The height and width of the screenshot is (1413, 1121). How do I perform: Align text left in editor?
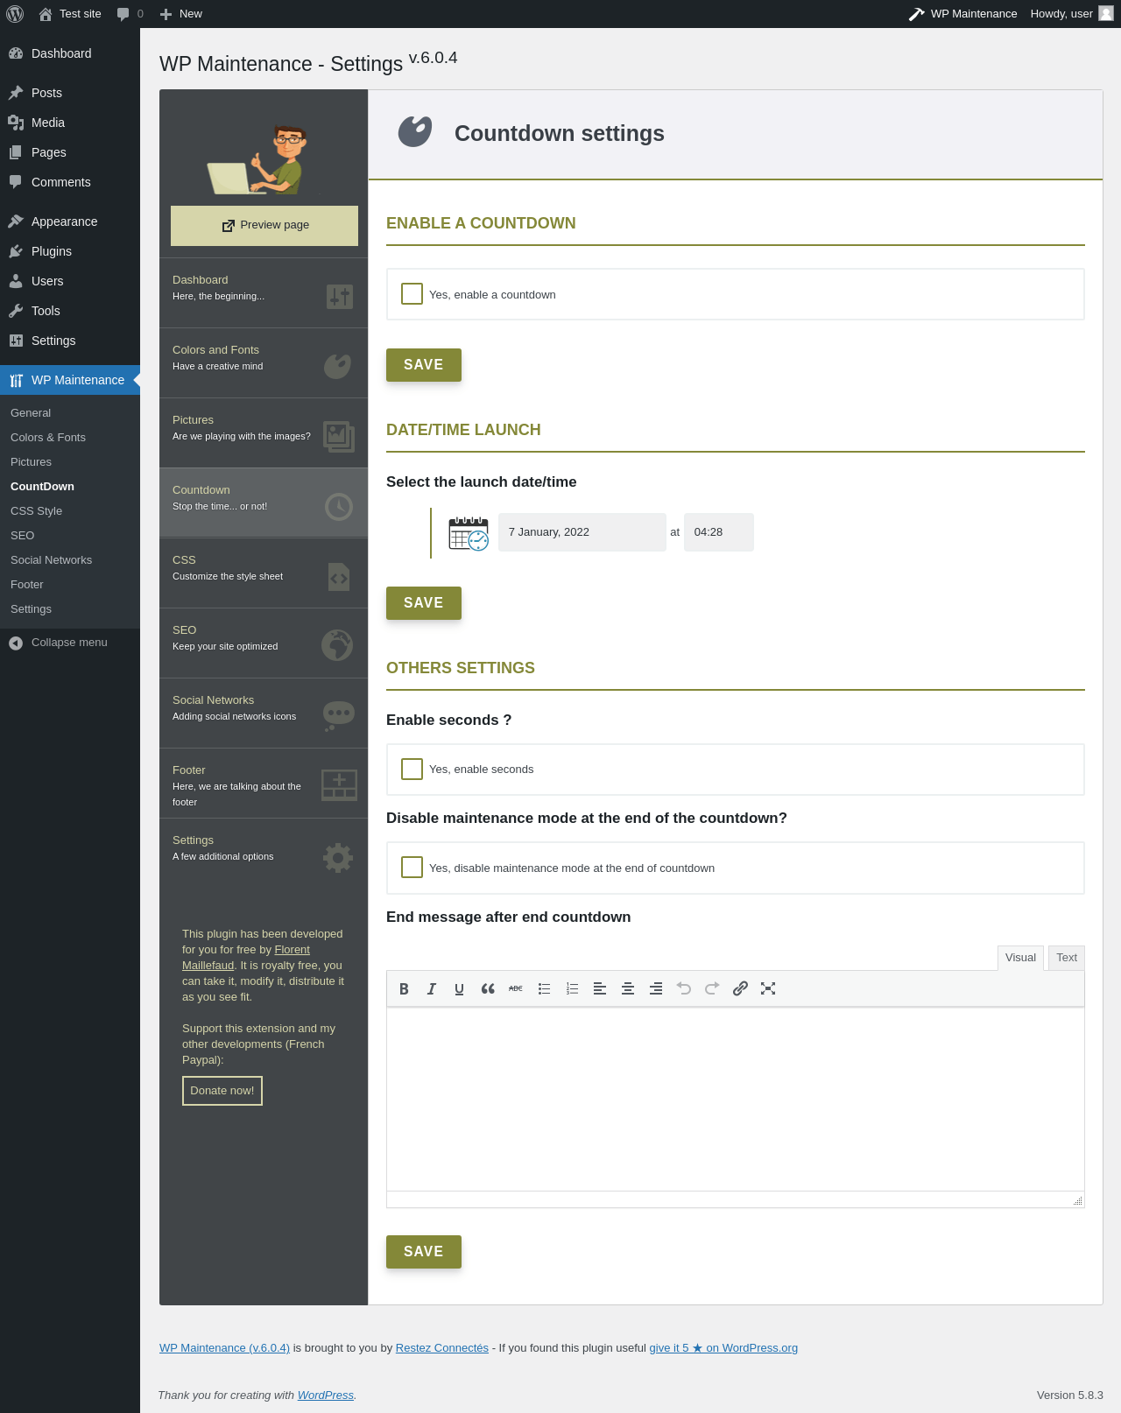click(x=600, y=988)
